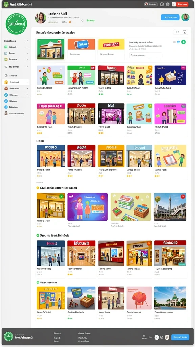Click the yellow circle icon beside fourth section heading
This screenshot has width=195, height=347.
click(38, 188)
